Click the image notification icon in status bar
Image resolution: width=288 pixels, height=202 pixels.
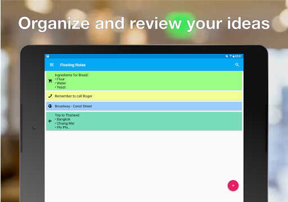point(48,56)
